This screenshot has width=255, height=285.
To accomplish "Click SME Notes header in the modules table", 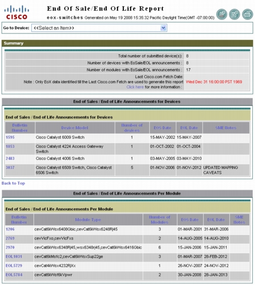I will coord(239,220).
